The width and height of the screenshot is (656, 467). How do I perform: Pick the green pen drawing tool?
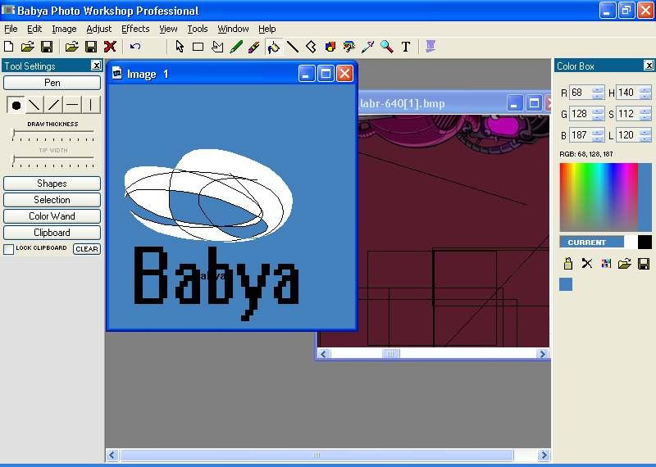[236, 47]
